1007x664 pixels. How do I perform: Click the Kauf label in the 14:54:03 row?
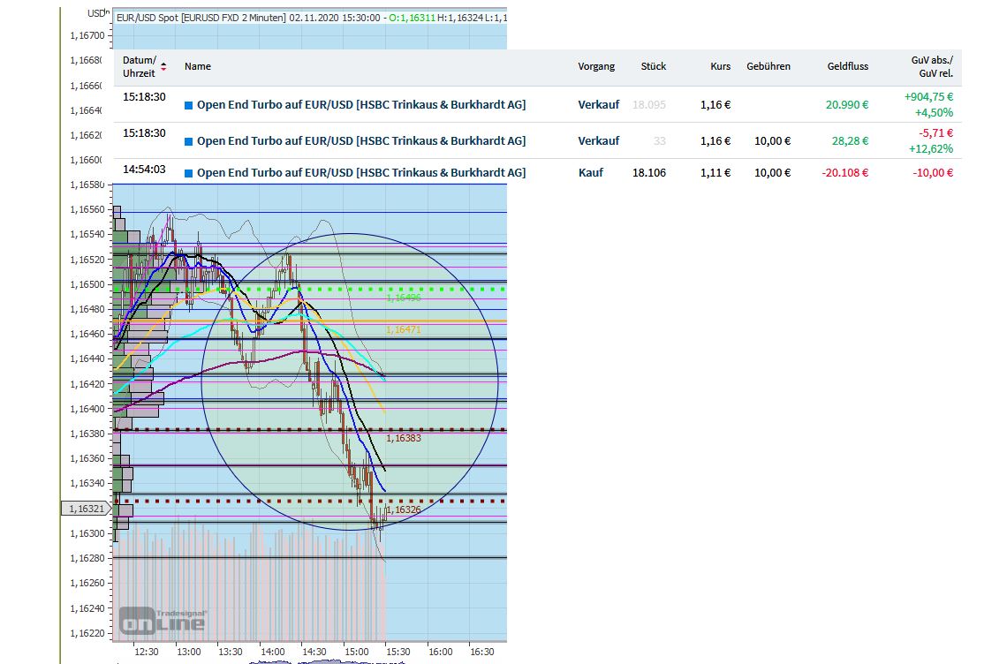pos(591,172)
